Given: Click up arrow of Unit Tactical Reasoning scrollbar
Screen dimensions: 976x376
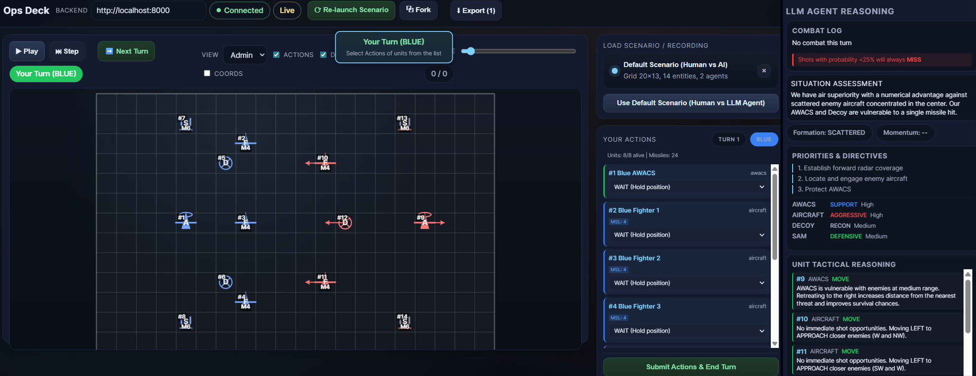Looking at the screenshot, I should coord(968,274).
